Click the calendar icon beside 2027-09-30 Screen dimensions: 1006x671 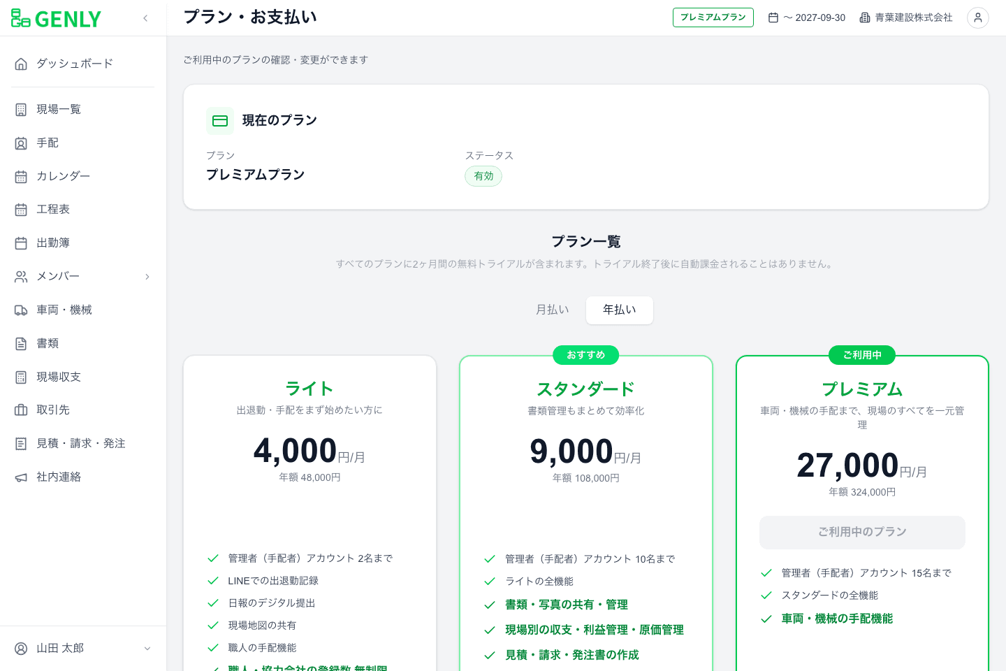pyautogui.click(x=773, y=18)
